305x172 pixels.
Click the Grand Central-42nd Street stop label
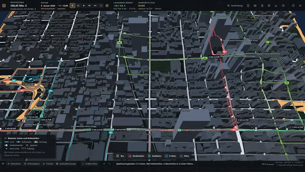pyautogui.click(x=269, y=54)
